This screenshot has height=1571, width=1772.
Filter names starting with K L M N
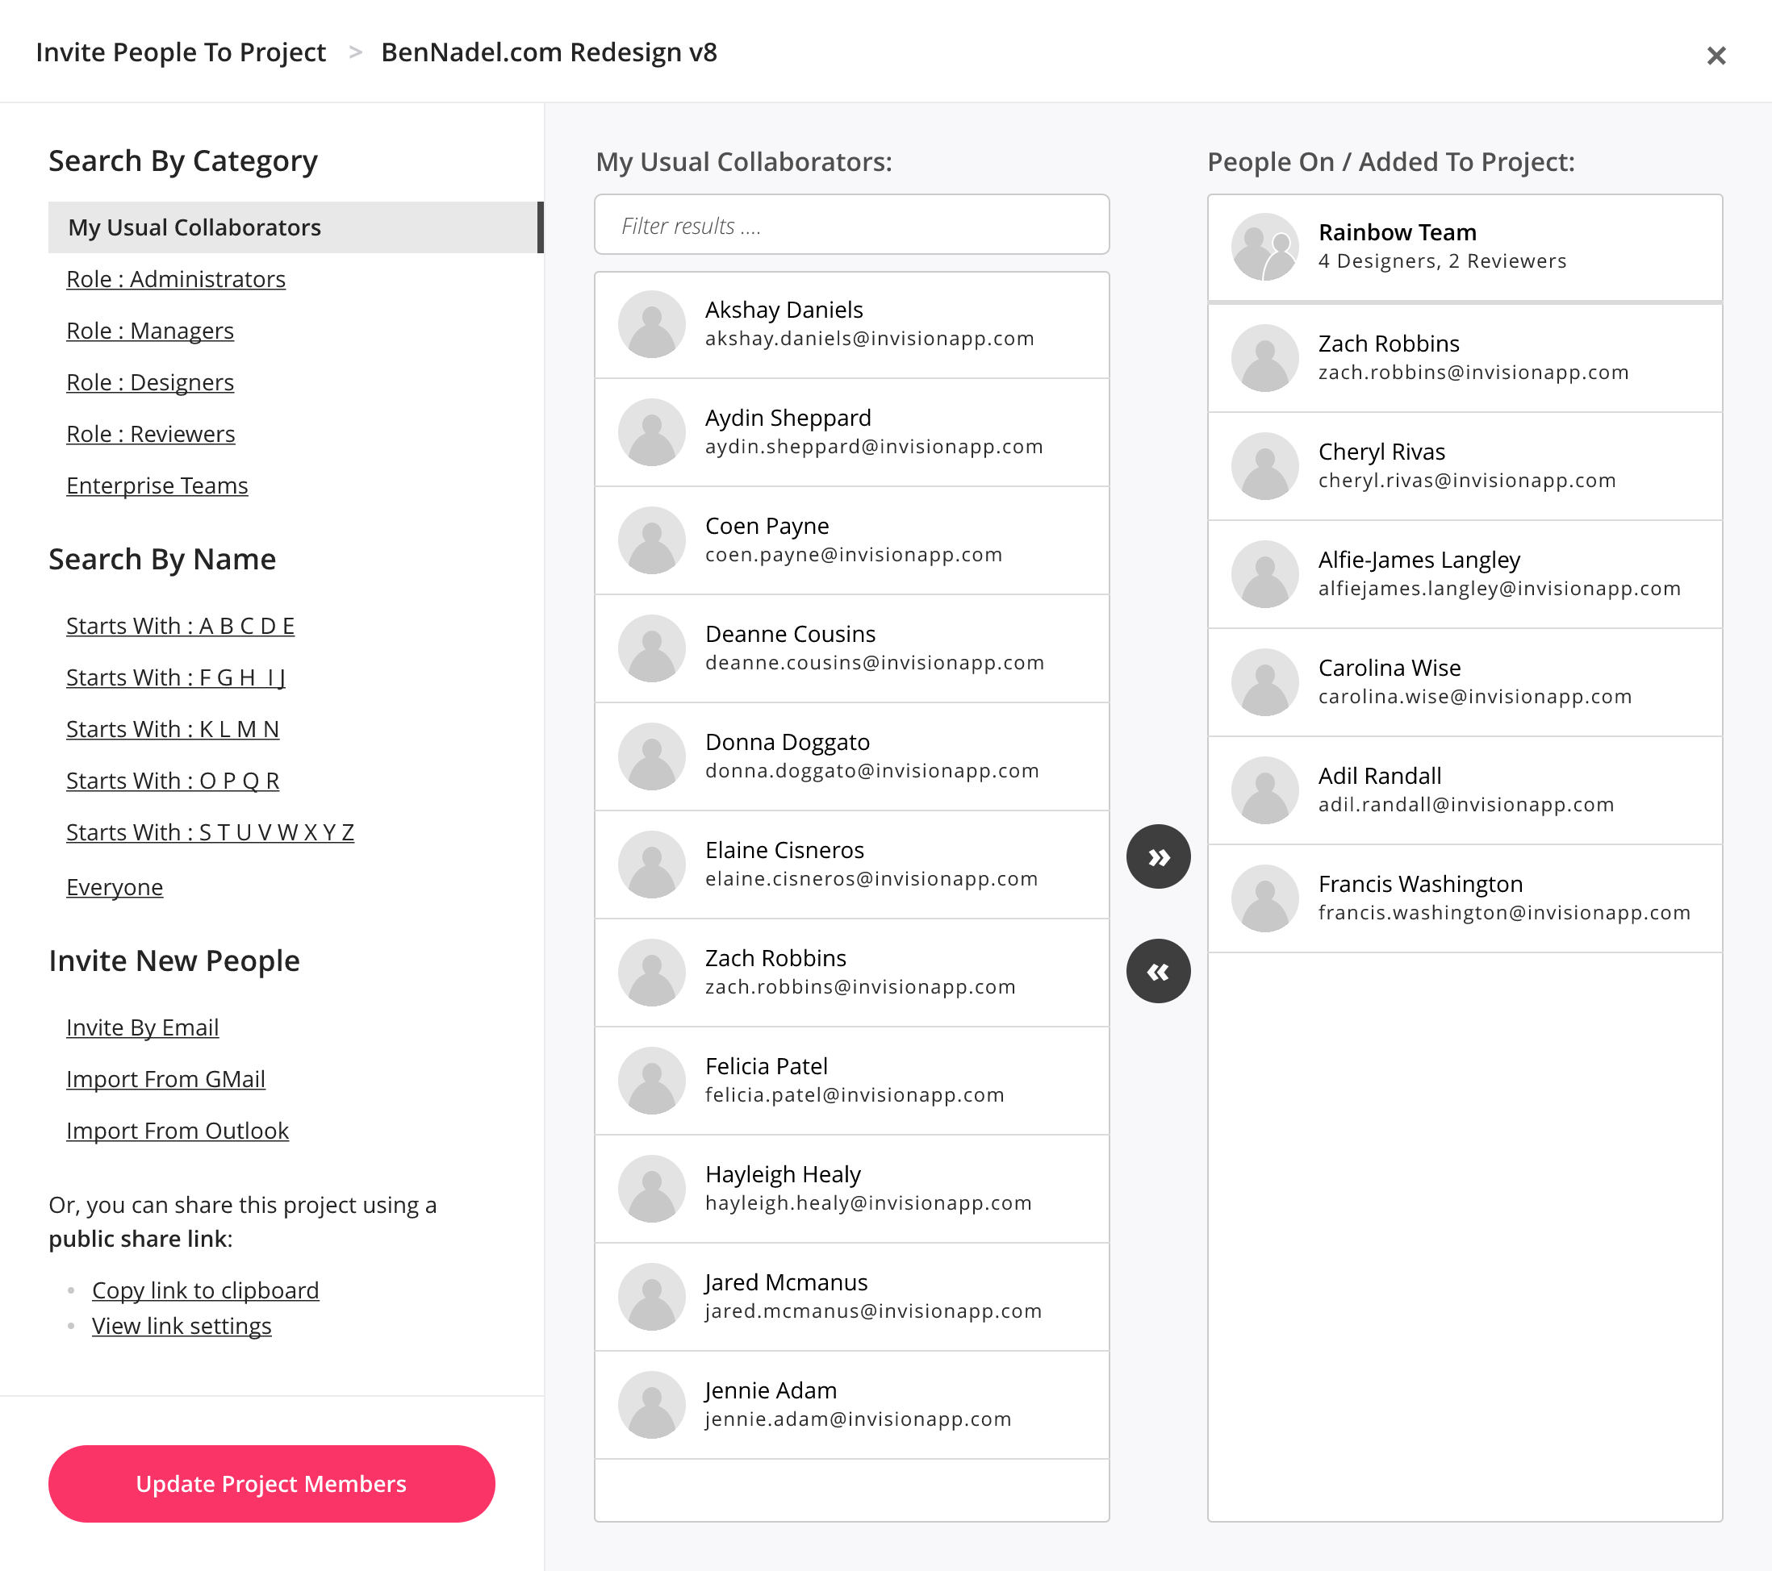[x=173, y=729]
